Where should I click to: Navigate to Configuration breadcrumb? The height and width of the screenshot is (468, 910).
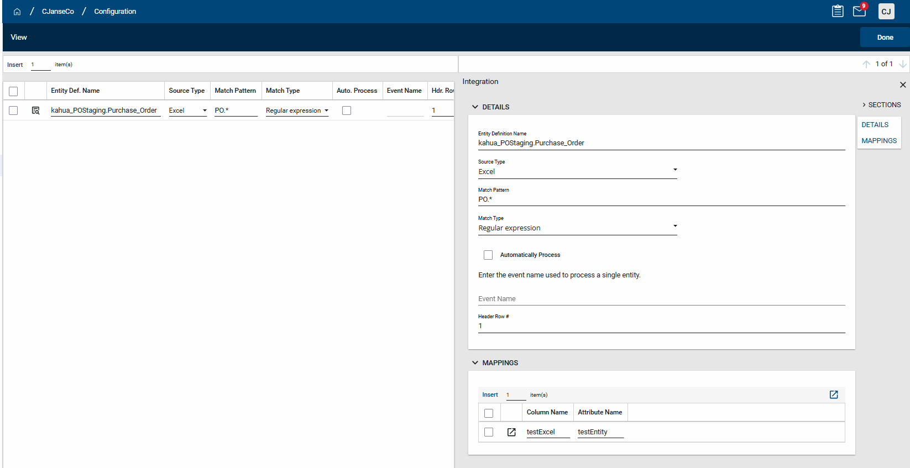[x=115, y=12]
